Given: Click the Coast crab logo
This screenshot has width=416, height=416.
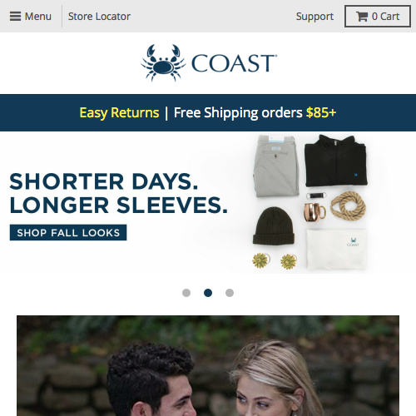Looking at the screenshot, I should 163,63.
